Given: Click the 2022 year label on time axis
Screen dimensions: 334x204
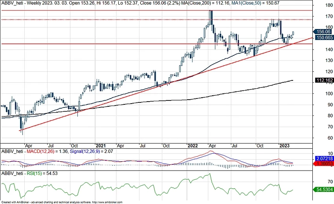Looking at the screenshot, I should tap(193, 146).
